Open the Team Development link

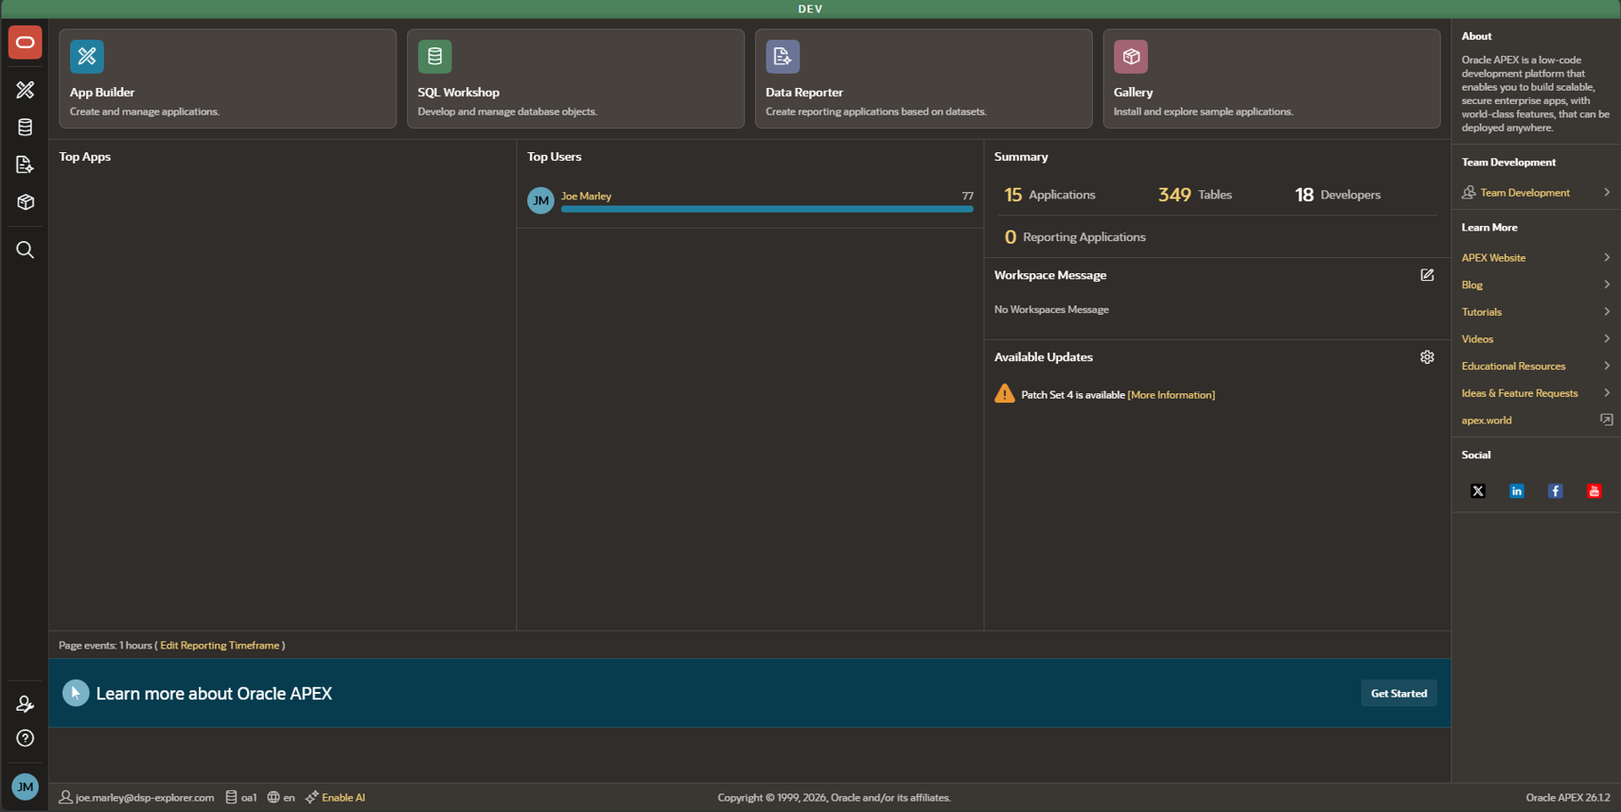point(1524,193)
